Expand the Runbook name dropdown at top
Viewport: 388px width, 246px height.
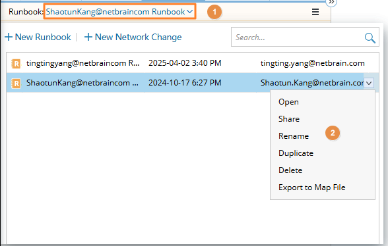120,12
